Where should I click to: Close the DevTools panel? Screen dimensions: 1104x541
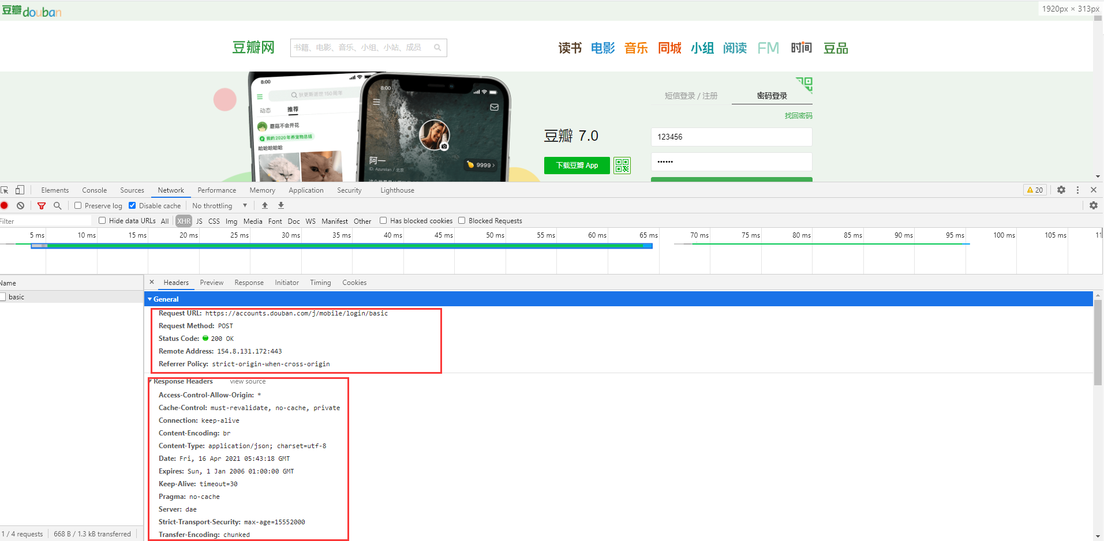coord(1094,190)
